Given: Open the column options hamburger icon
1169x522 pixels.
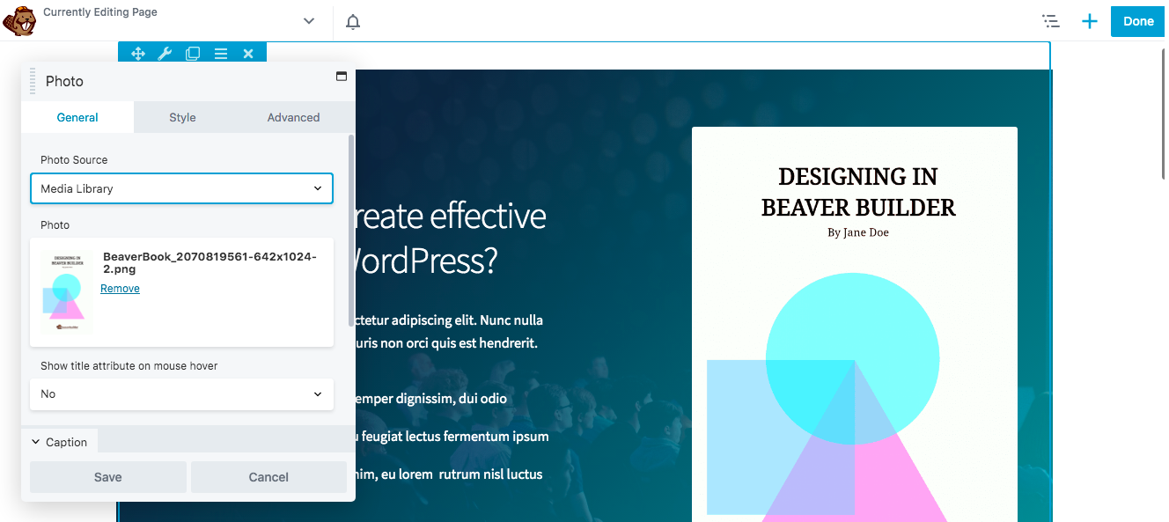Looking at the screenshot, I should (x=221, y=54).
